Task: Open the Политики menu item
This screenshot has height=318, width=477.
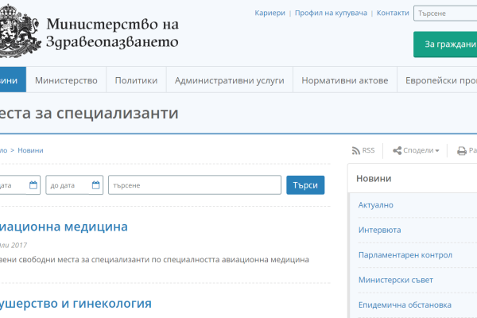Action: point(136,80)
